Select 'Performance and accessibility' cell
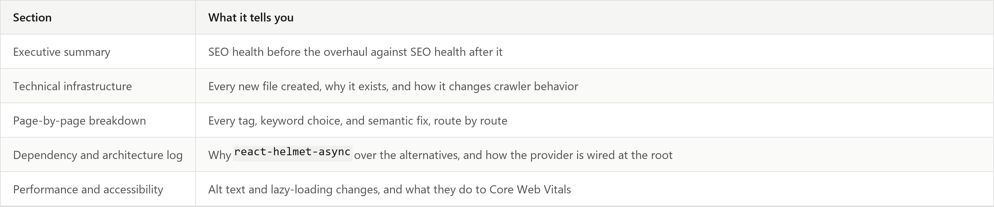The width and height of the screenshot is (994, 207). pyautogui.click(x=98, y=189)
